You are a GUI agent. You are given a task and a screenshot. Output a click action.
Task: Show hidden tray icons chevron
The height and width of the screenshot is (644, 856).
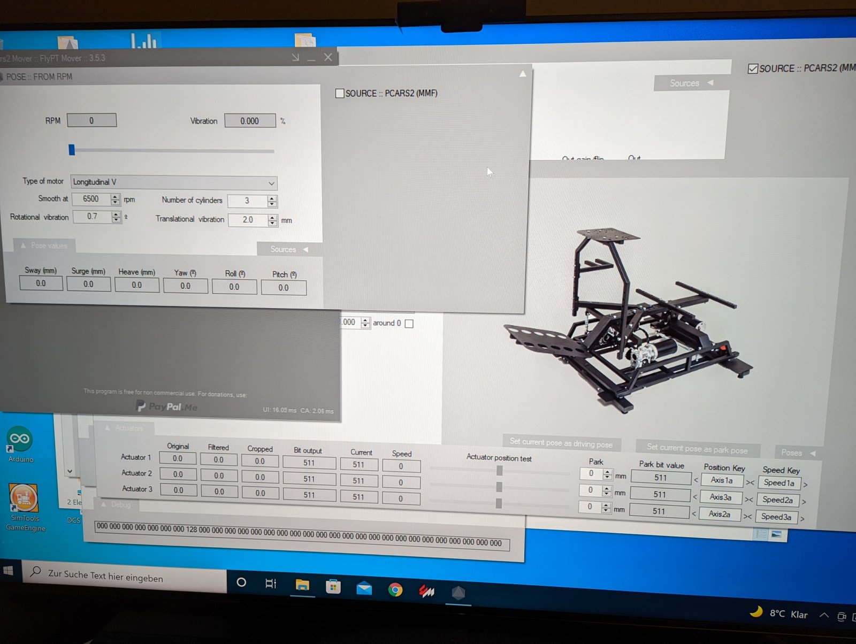pyautogui.click(x=824, y=616)
